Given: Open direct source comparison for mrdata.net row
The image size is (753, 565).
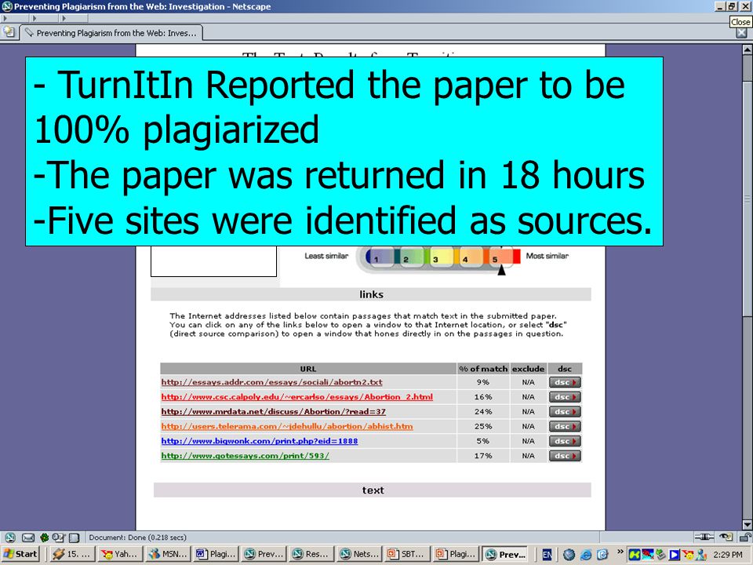Looking at the screenshot, I should (565, 412).
